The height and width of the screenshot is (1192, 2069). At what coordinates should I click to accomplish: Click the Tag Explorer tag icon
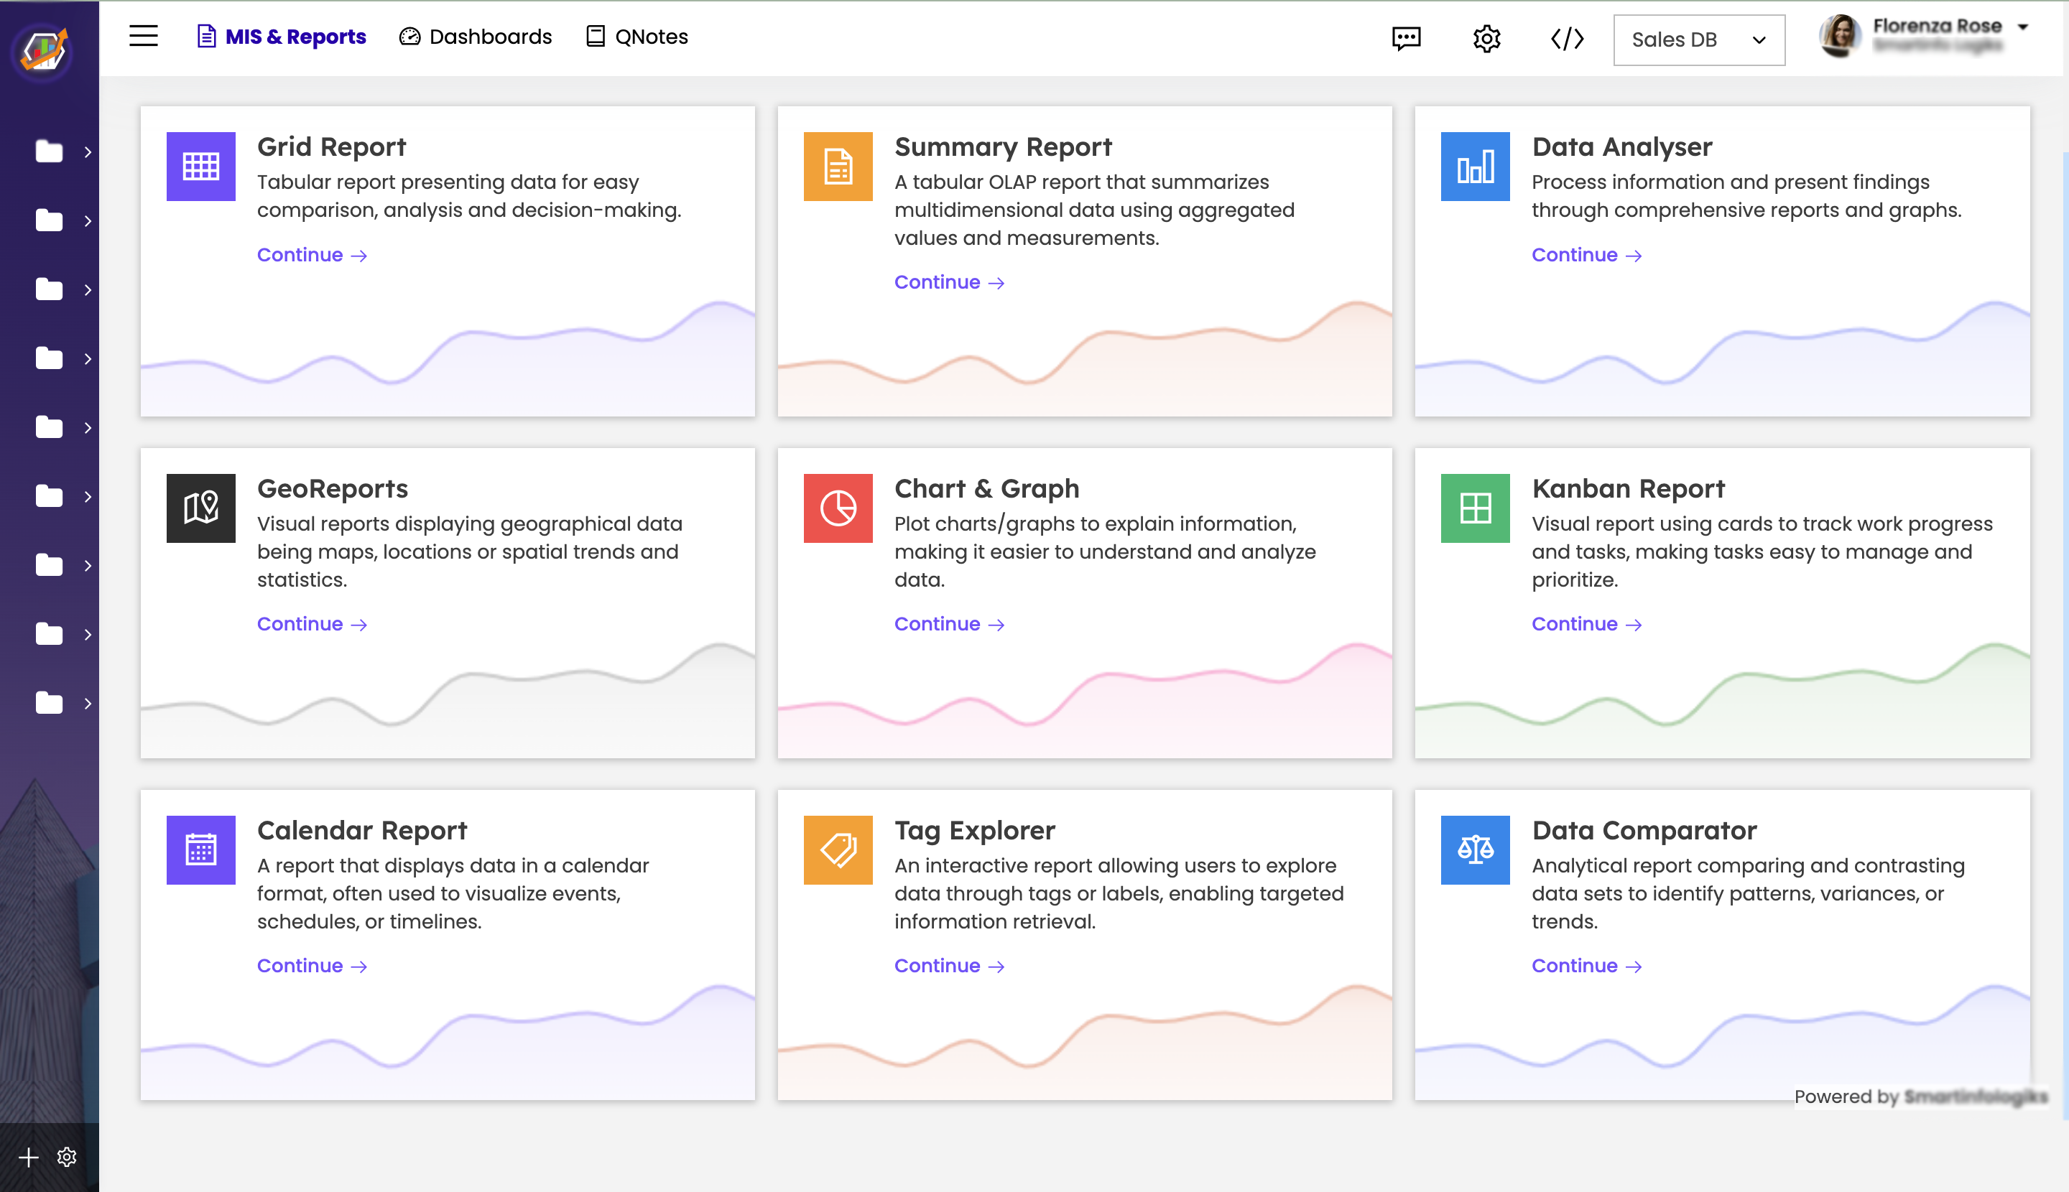(837, 849)
